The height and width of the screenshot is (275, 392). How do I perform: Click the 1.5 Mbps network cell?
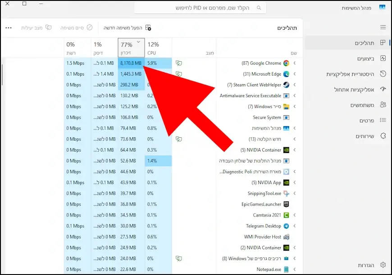[77, 63]
